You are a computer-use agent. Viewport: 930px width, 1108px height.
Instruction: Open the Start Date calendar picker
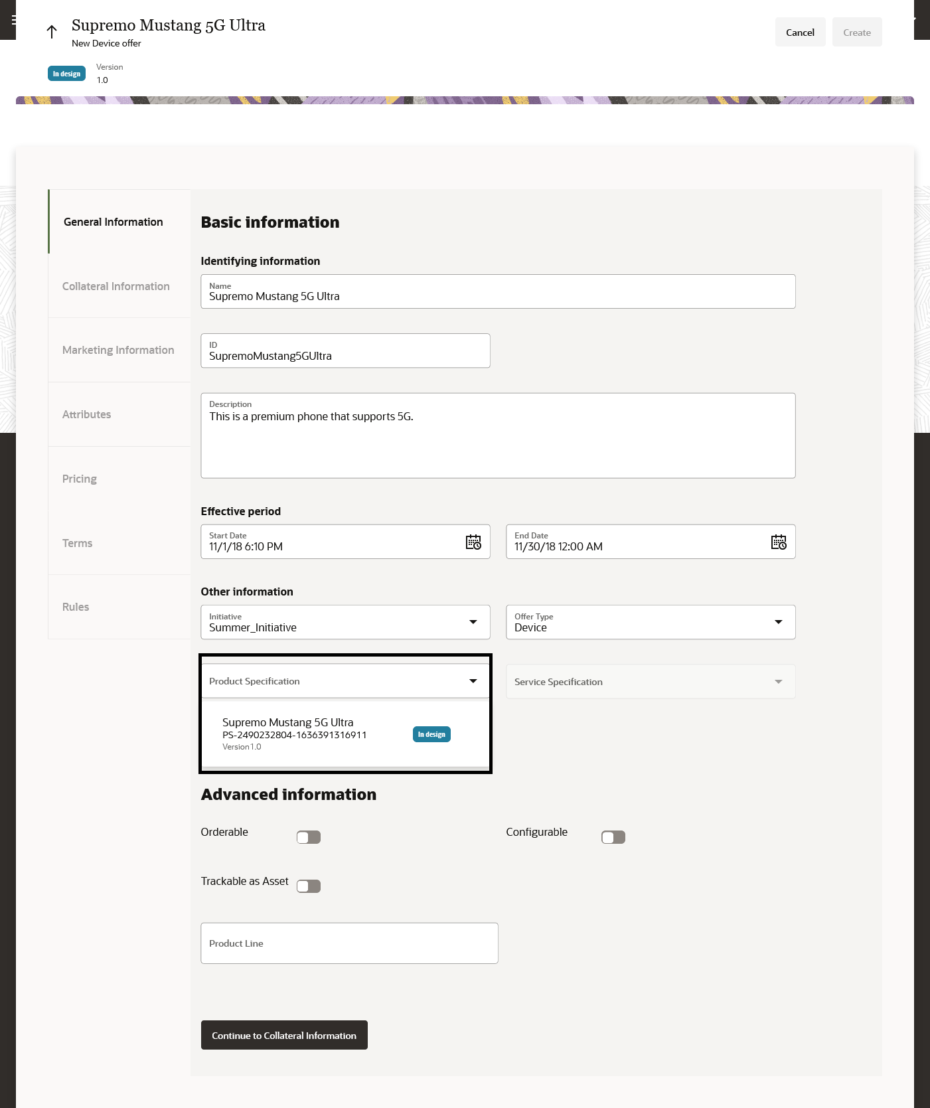[473, 542]
